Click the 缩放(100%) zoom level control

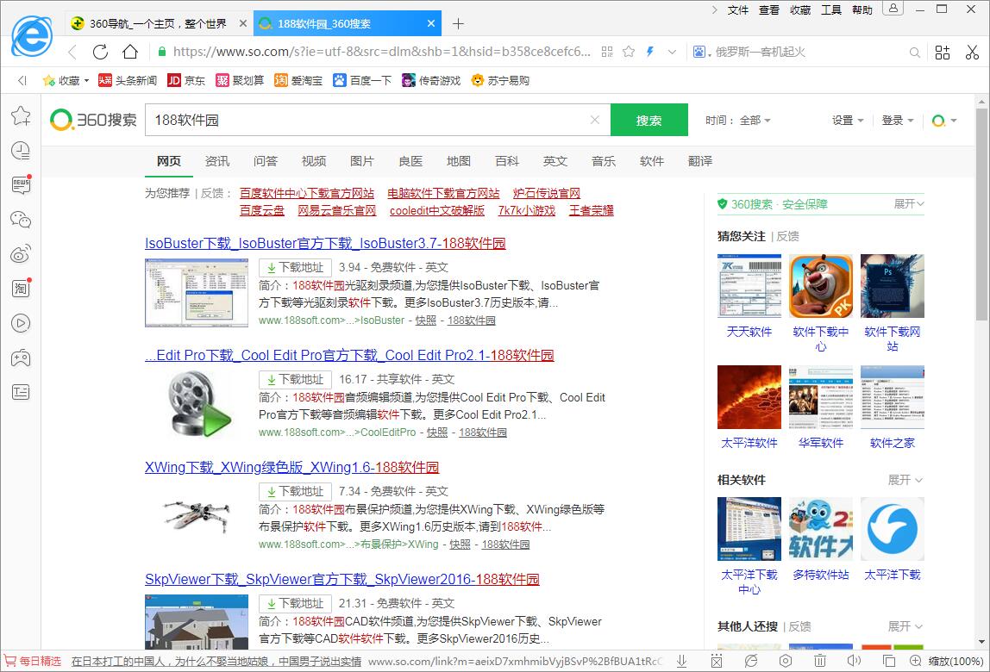(x=954, y=661)
